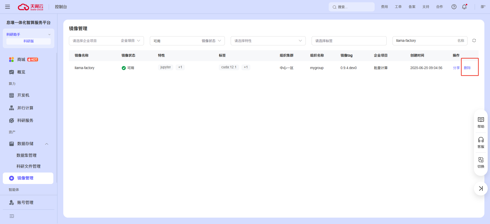This screenshot has width=490, height=224.
Task: Click the +1 tag next to cuda:12.1
Action: point(246,67)
